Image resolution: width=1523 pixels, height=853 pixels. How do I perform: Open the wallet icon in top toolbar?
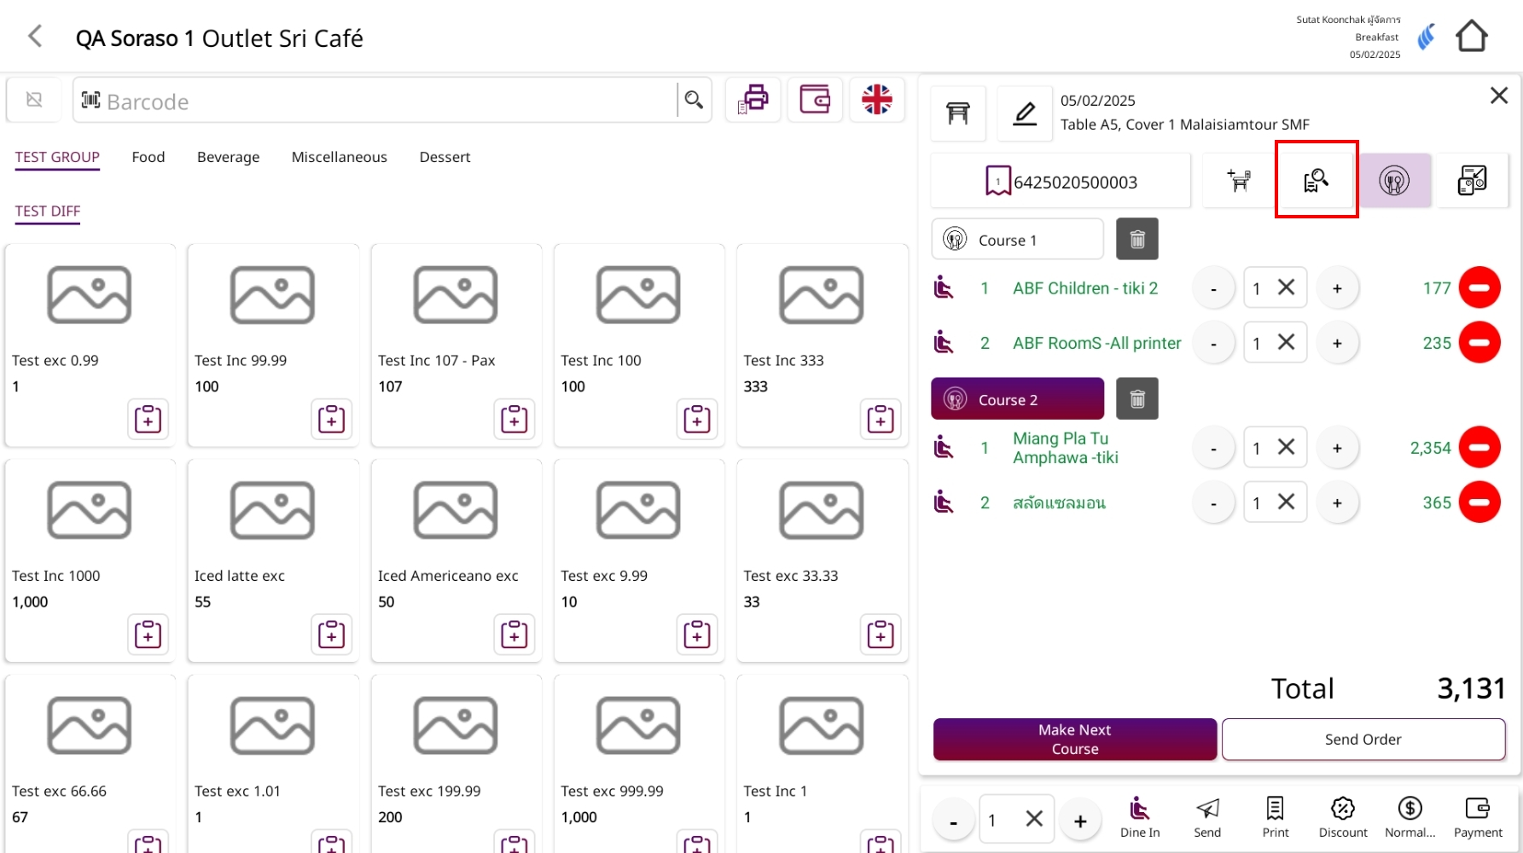[815, 100]
